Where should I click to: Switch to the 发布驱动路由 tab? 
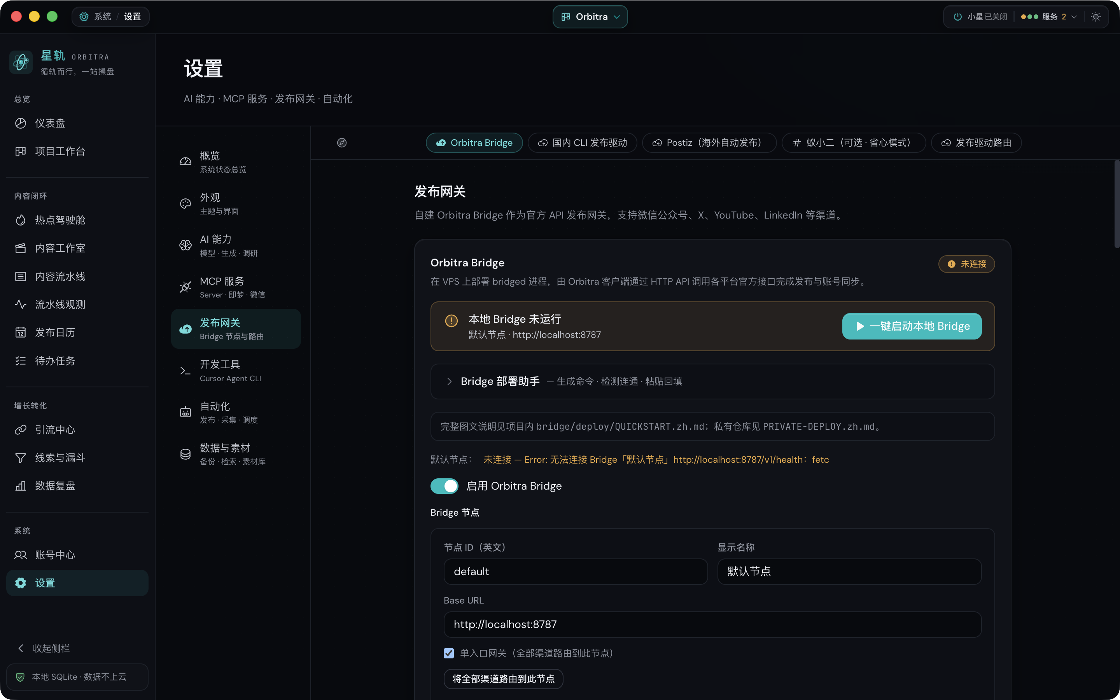[x=976, y=143]
